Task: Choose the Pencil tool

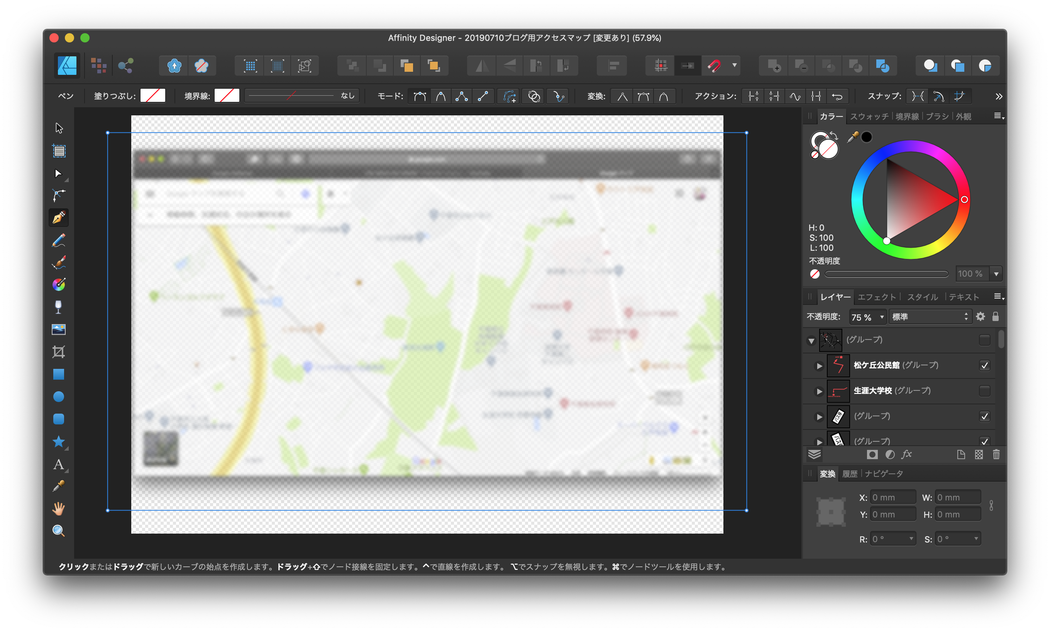Action: [x=59, y=241]
